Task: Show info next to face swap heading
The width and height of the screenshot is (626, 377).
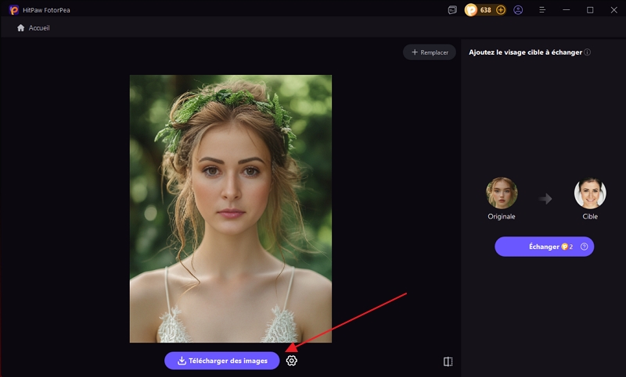Action: pyautogui.click(x=588, y=52)
